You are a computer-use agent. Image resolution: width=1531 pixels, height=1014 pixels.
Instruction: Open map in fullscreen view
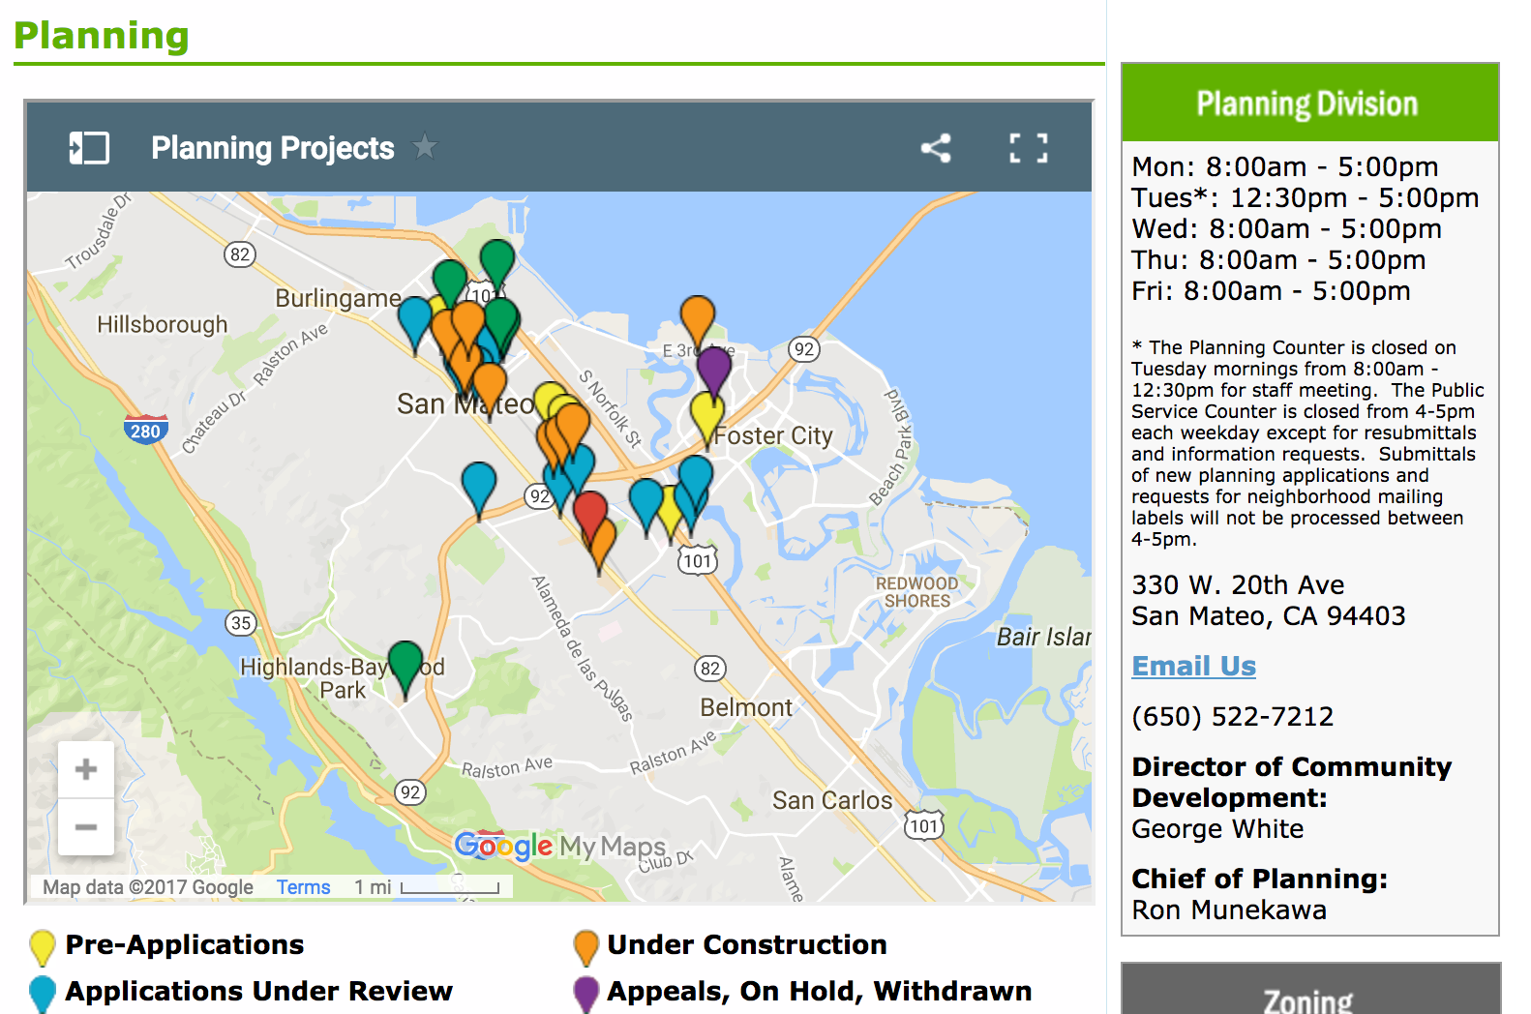[1029, 148]
